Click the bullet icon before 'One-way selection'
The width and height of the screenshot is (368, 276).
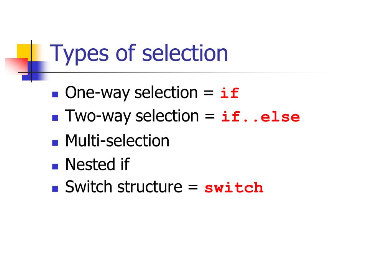coord(55,95)
